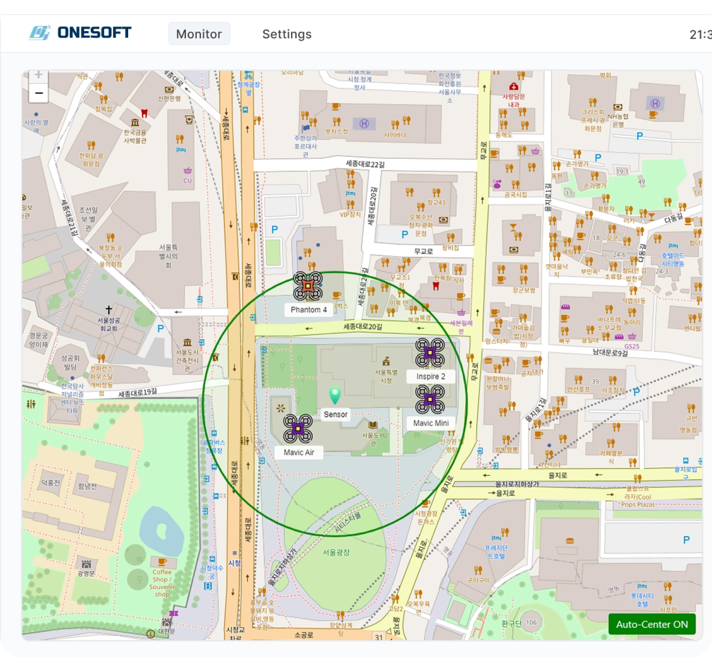Click the 남대문로9길 street label

(x=610, y=353)
